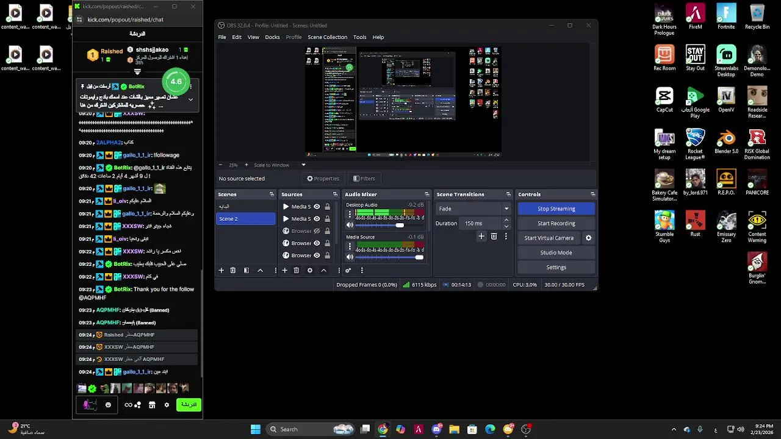Increase transition Duration with up arrow
781x439 pixels.
point(506,221)
